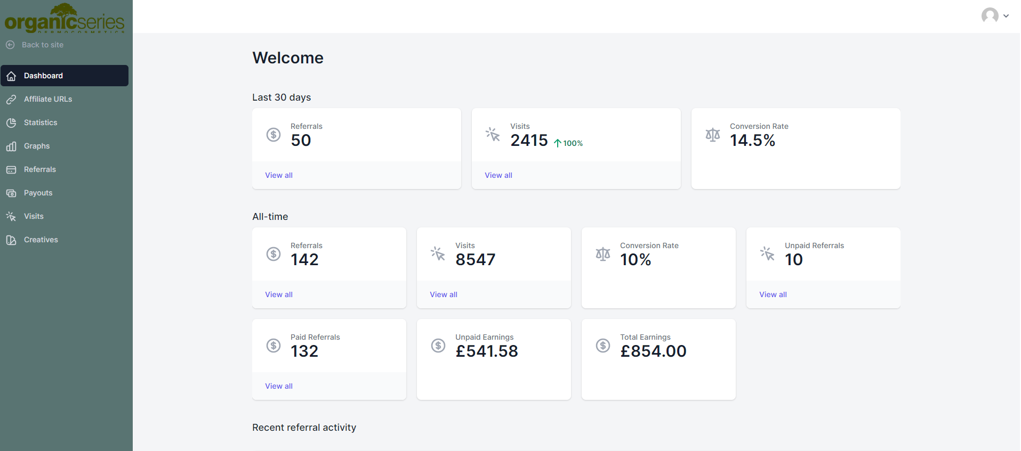Open the Visits menu item in sidebar
Screen dimensions: 1021x451
point(34,216)
